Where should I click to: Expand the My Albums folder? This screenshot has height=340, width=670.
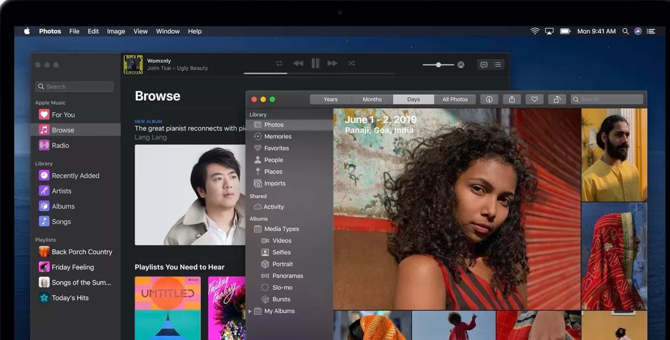tap(250, 311)
